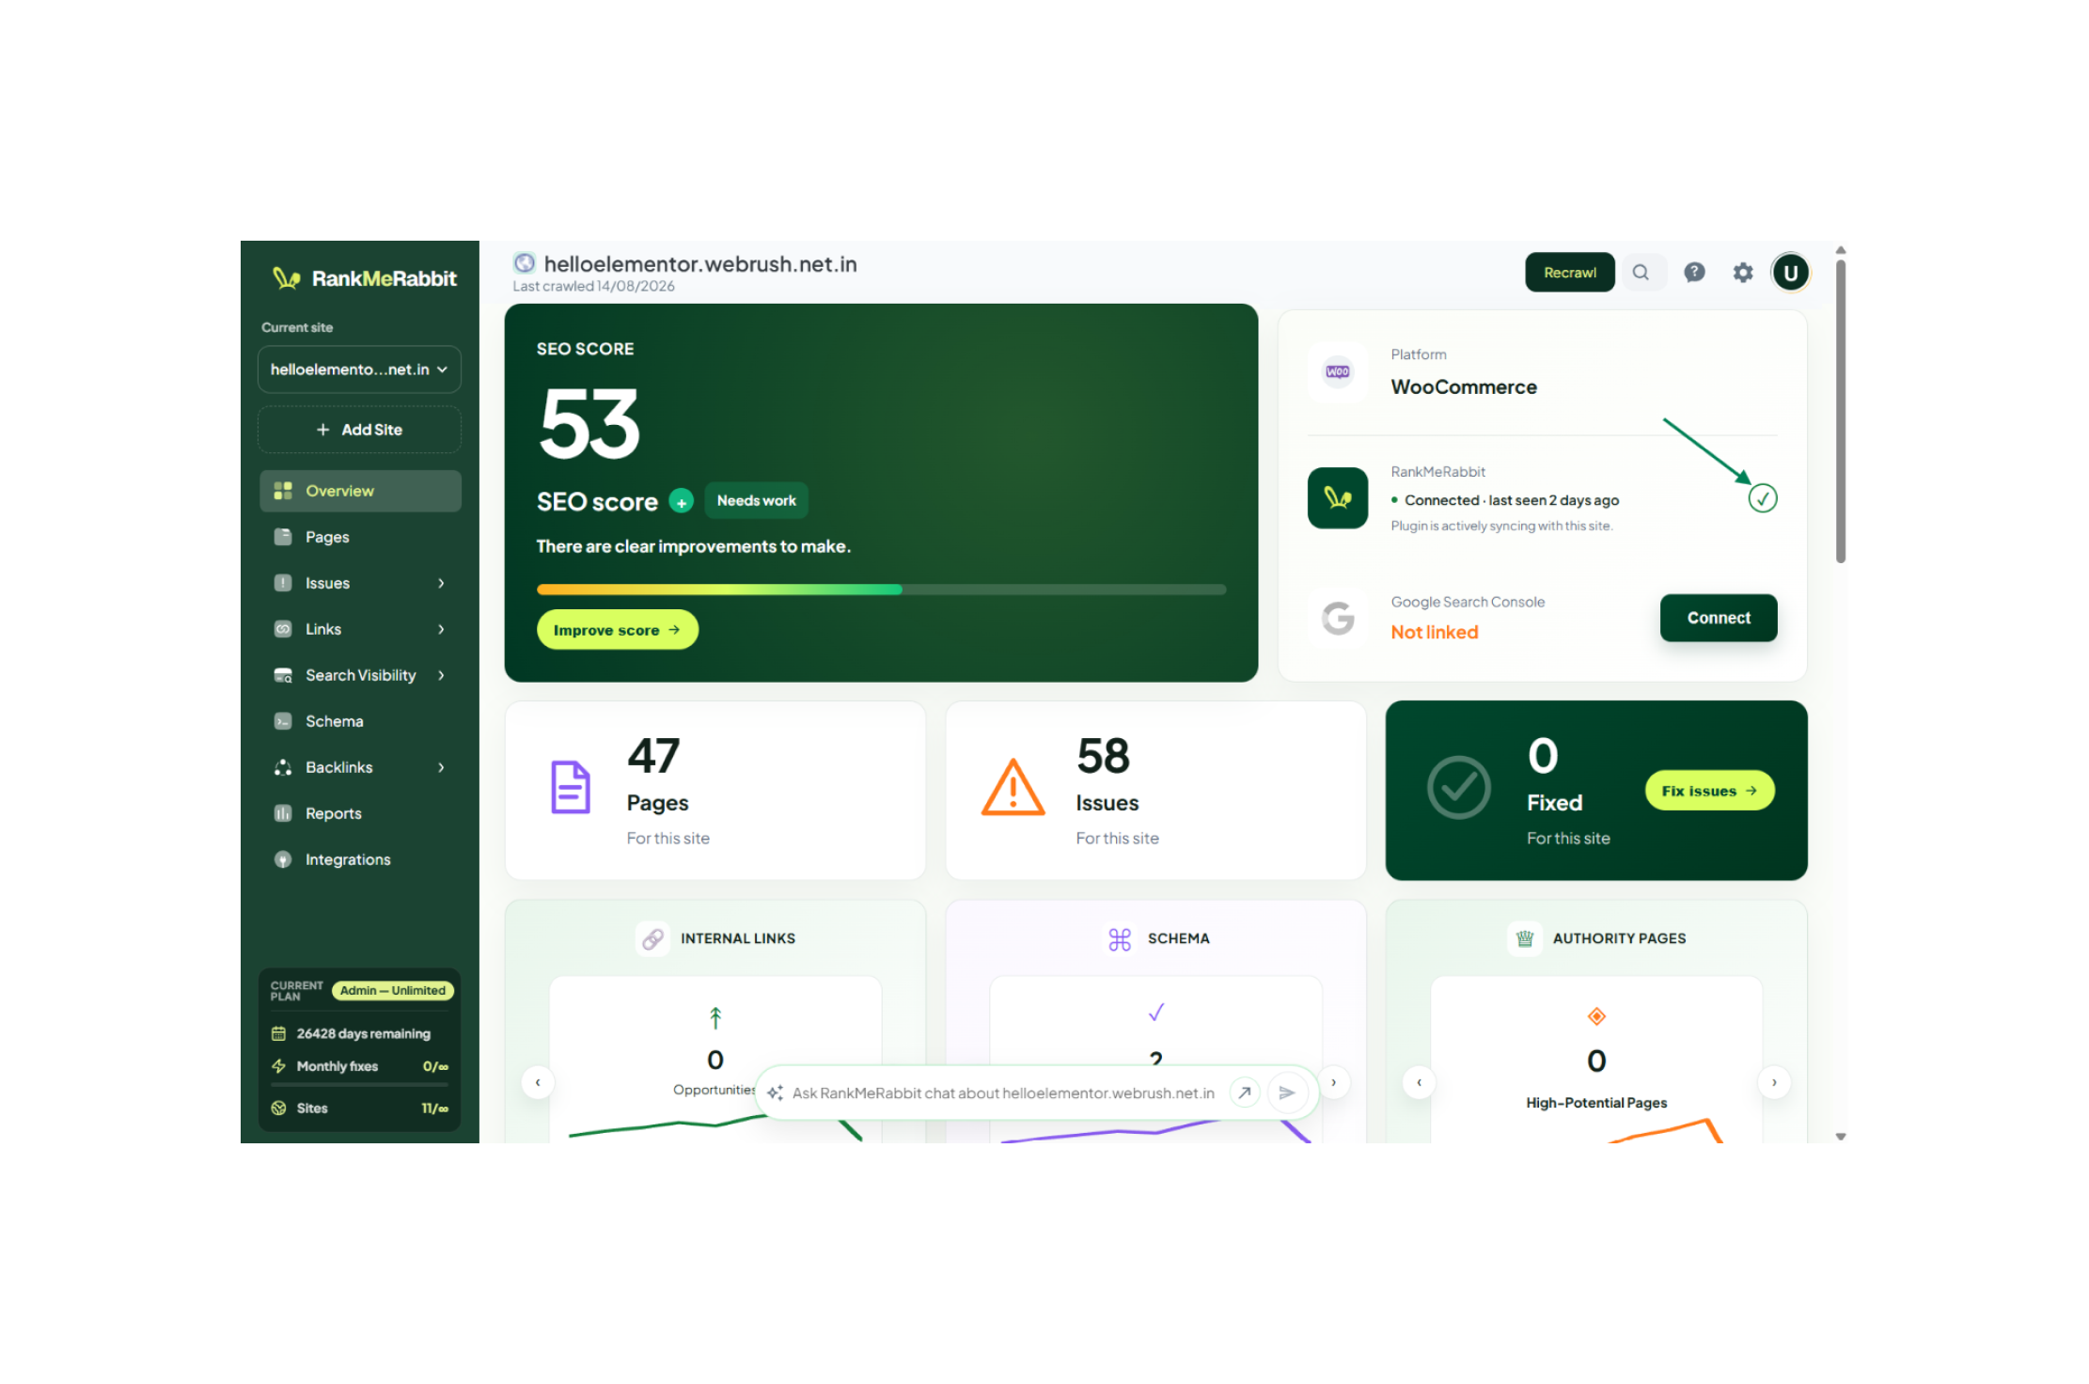Image resolution: width=2089 pixels, height=1384 pixels.
Task: Expand the chat with the arrow icon
Action: click(x=1245, y=1093)
